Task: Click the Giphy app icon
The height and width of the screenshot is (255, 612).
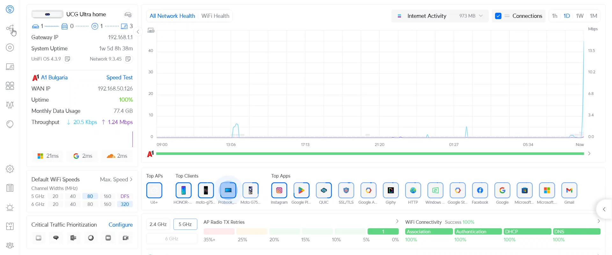Action: click(x=390, y=190)
